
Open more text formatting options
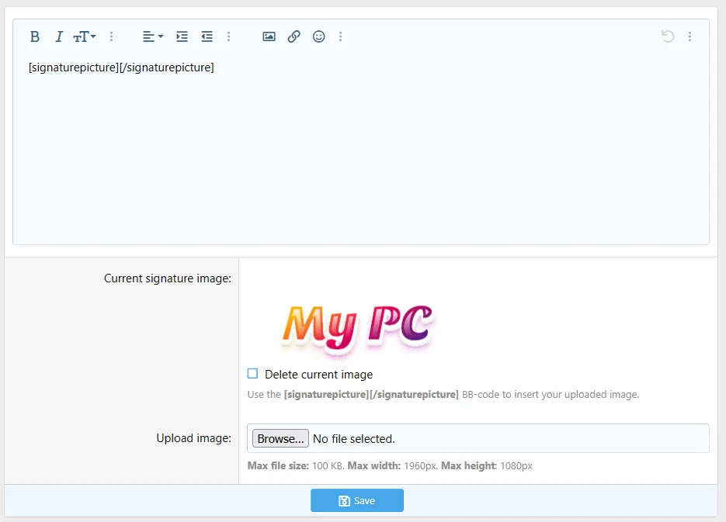coord(112,36)
